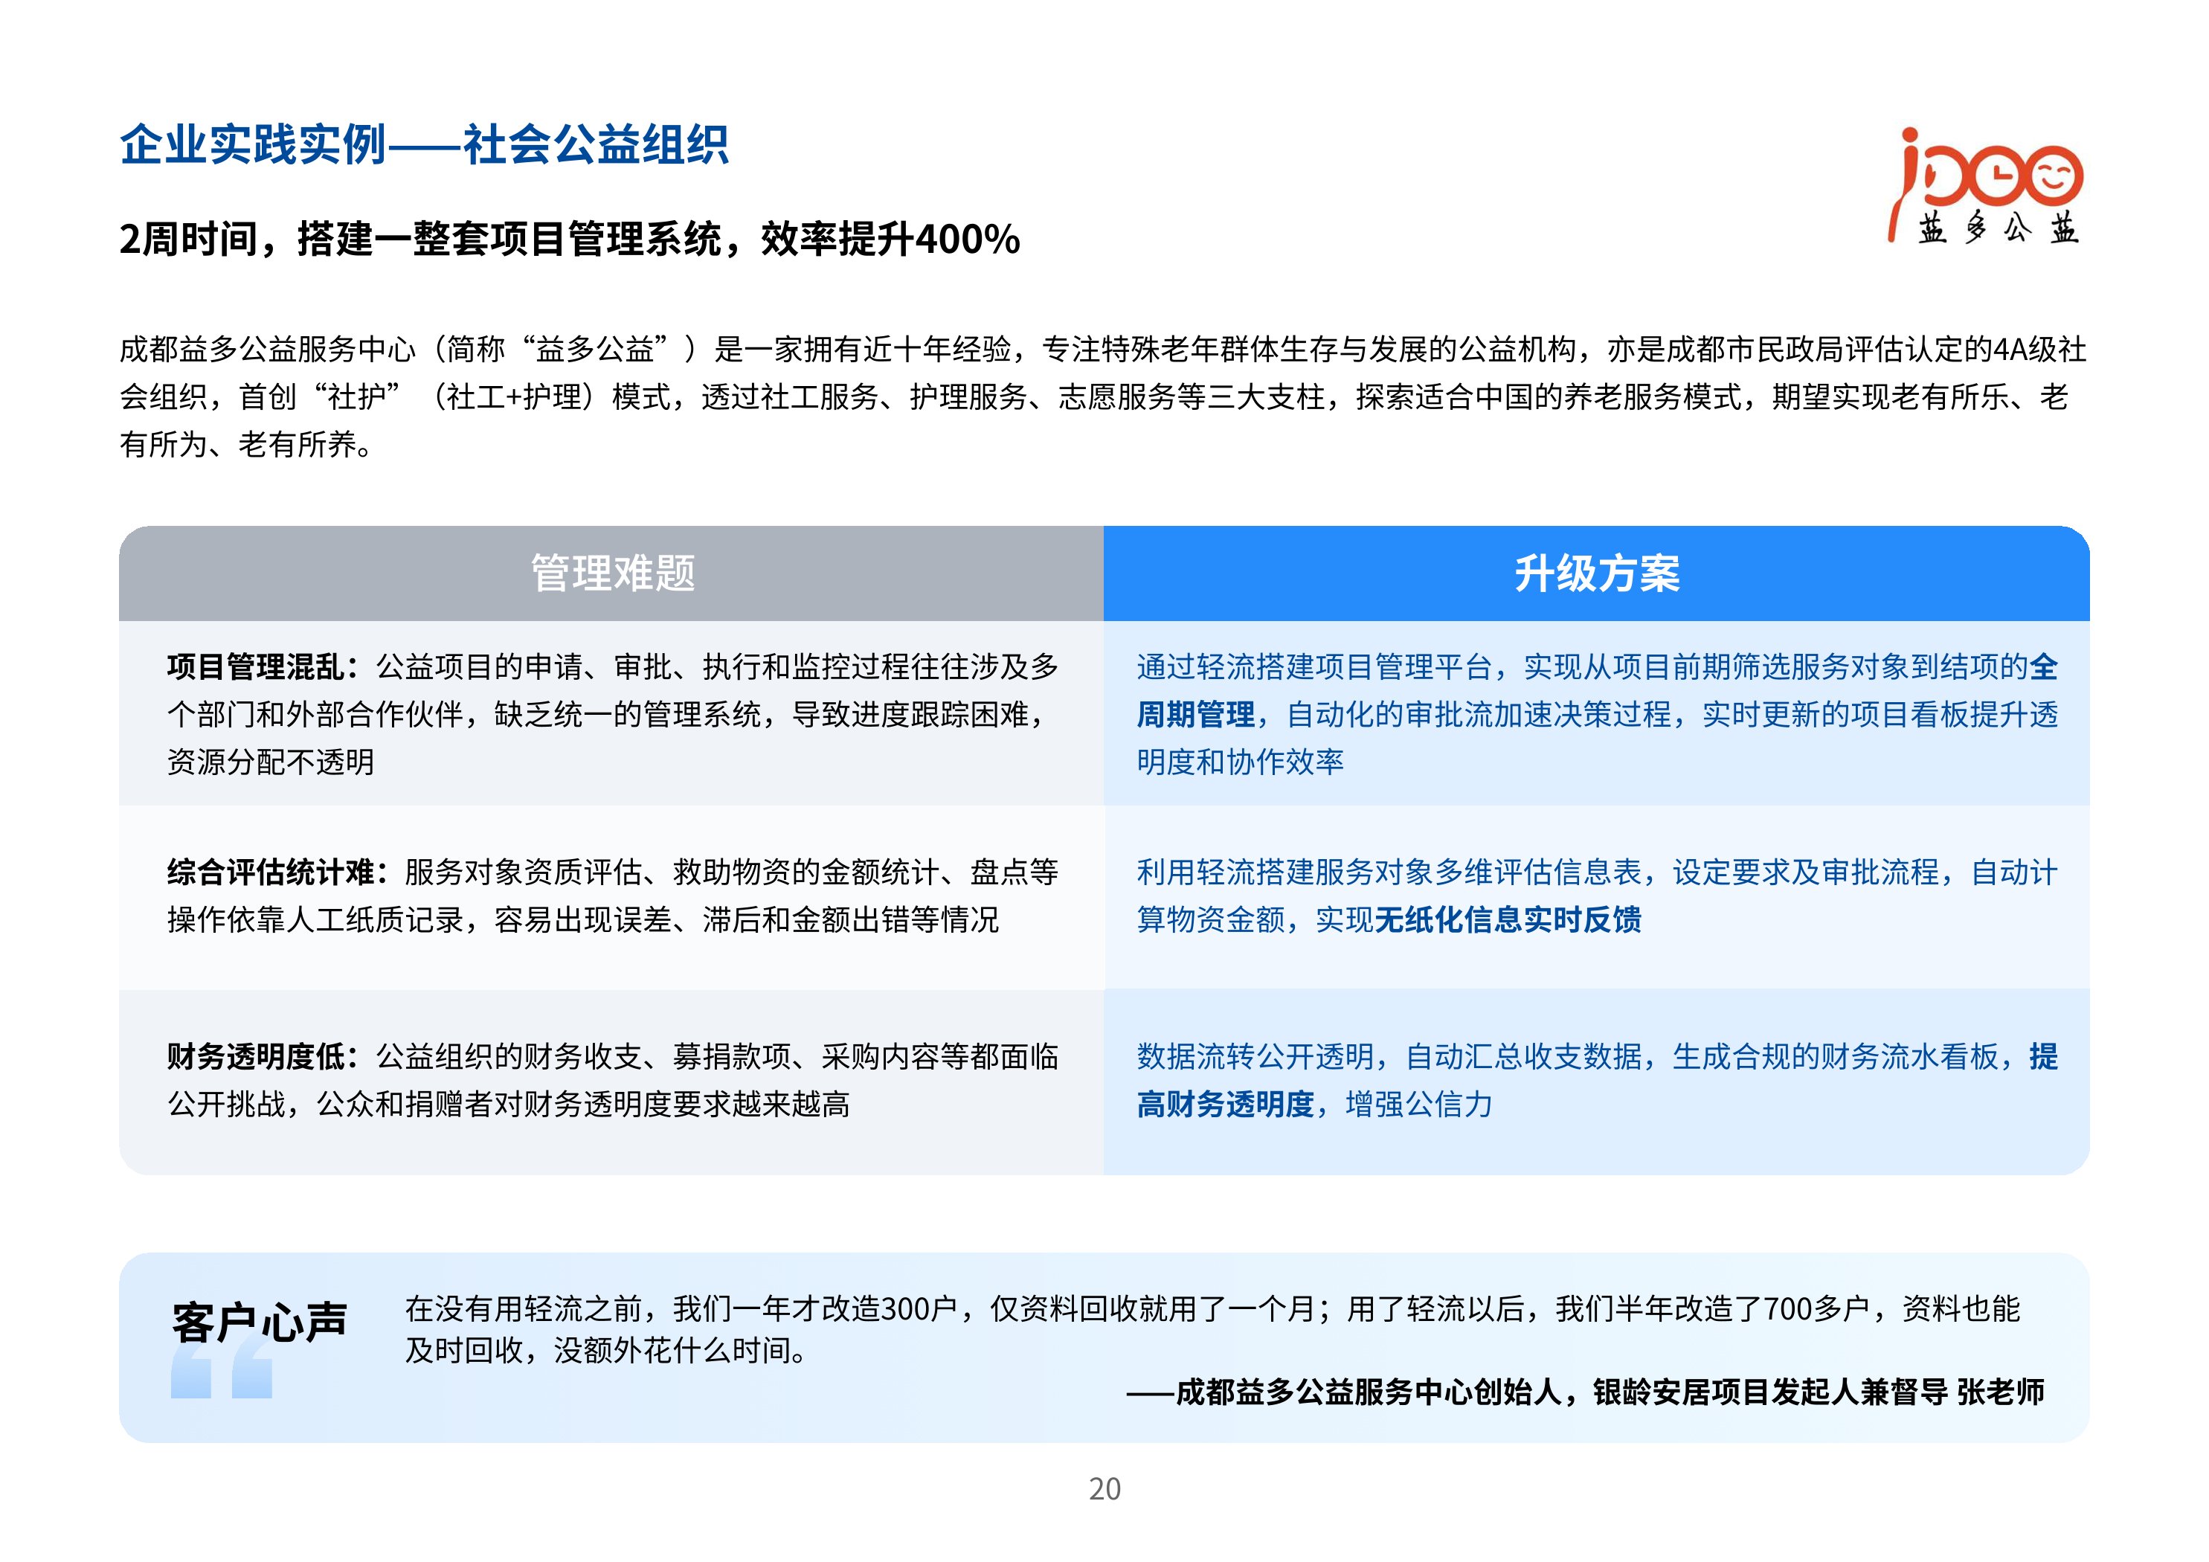Click the attribution line ending 张老师
Screen dimensions: 2209x1562
[1586, 1392]
